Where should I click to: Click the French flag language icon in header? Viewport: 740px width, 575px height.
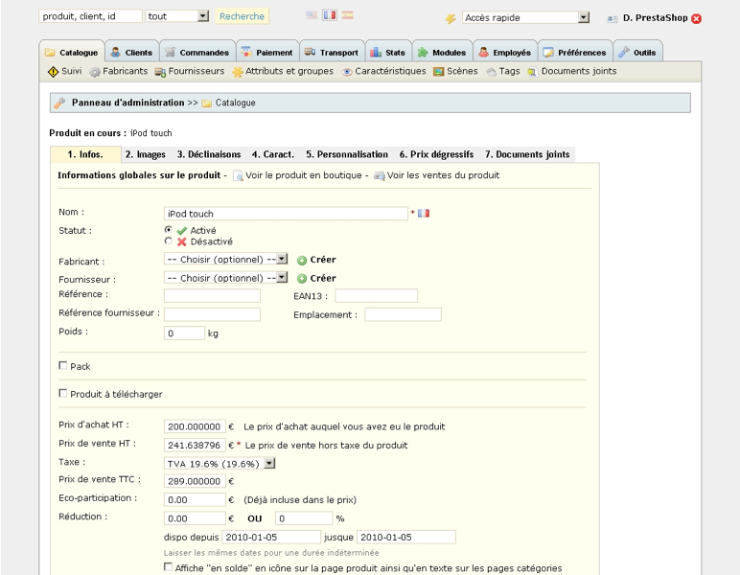point(330,15)
